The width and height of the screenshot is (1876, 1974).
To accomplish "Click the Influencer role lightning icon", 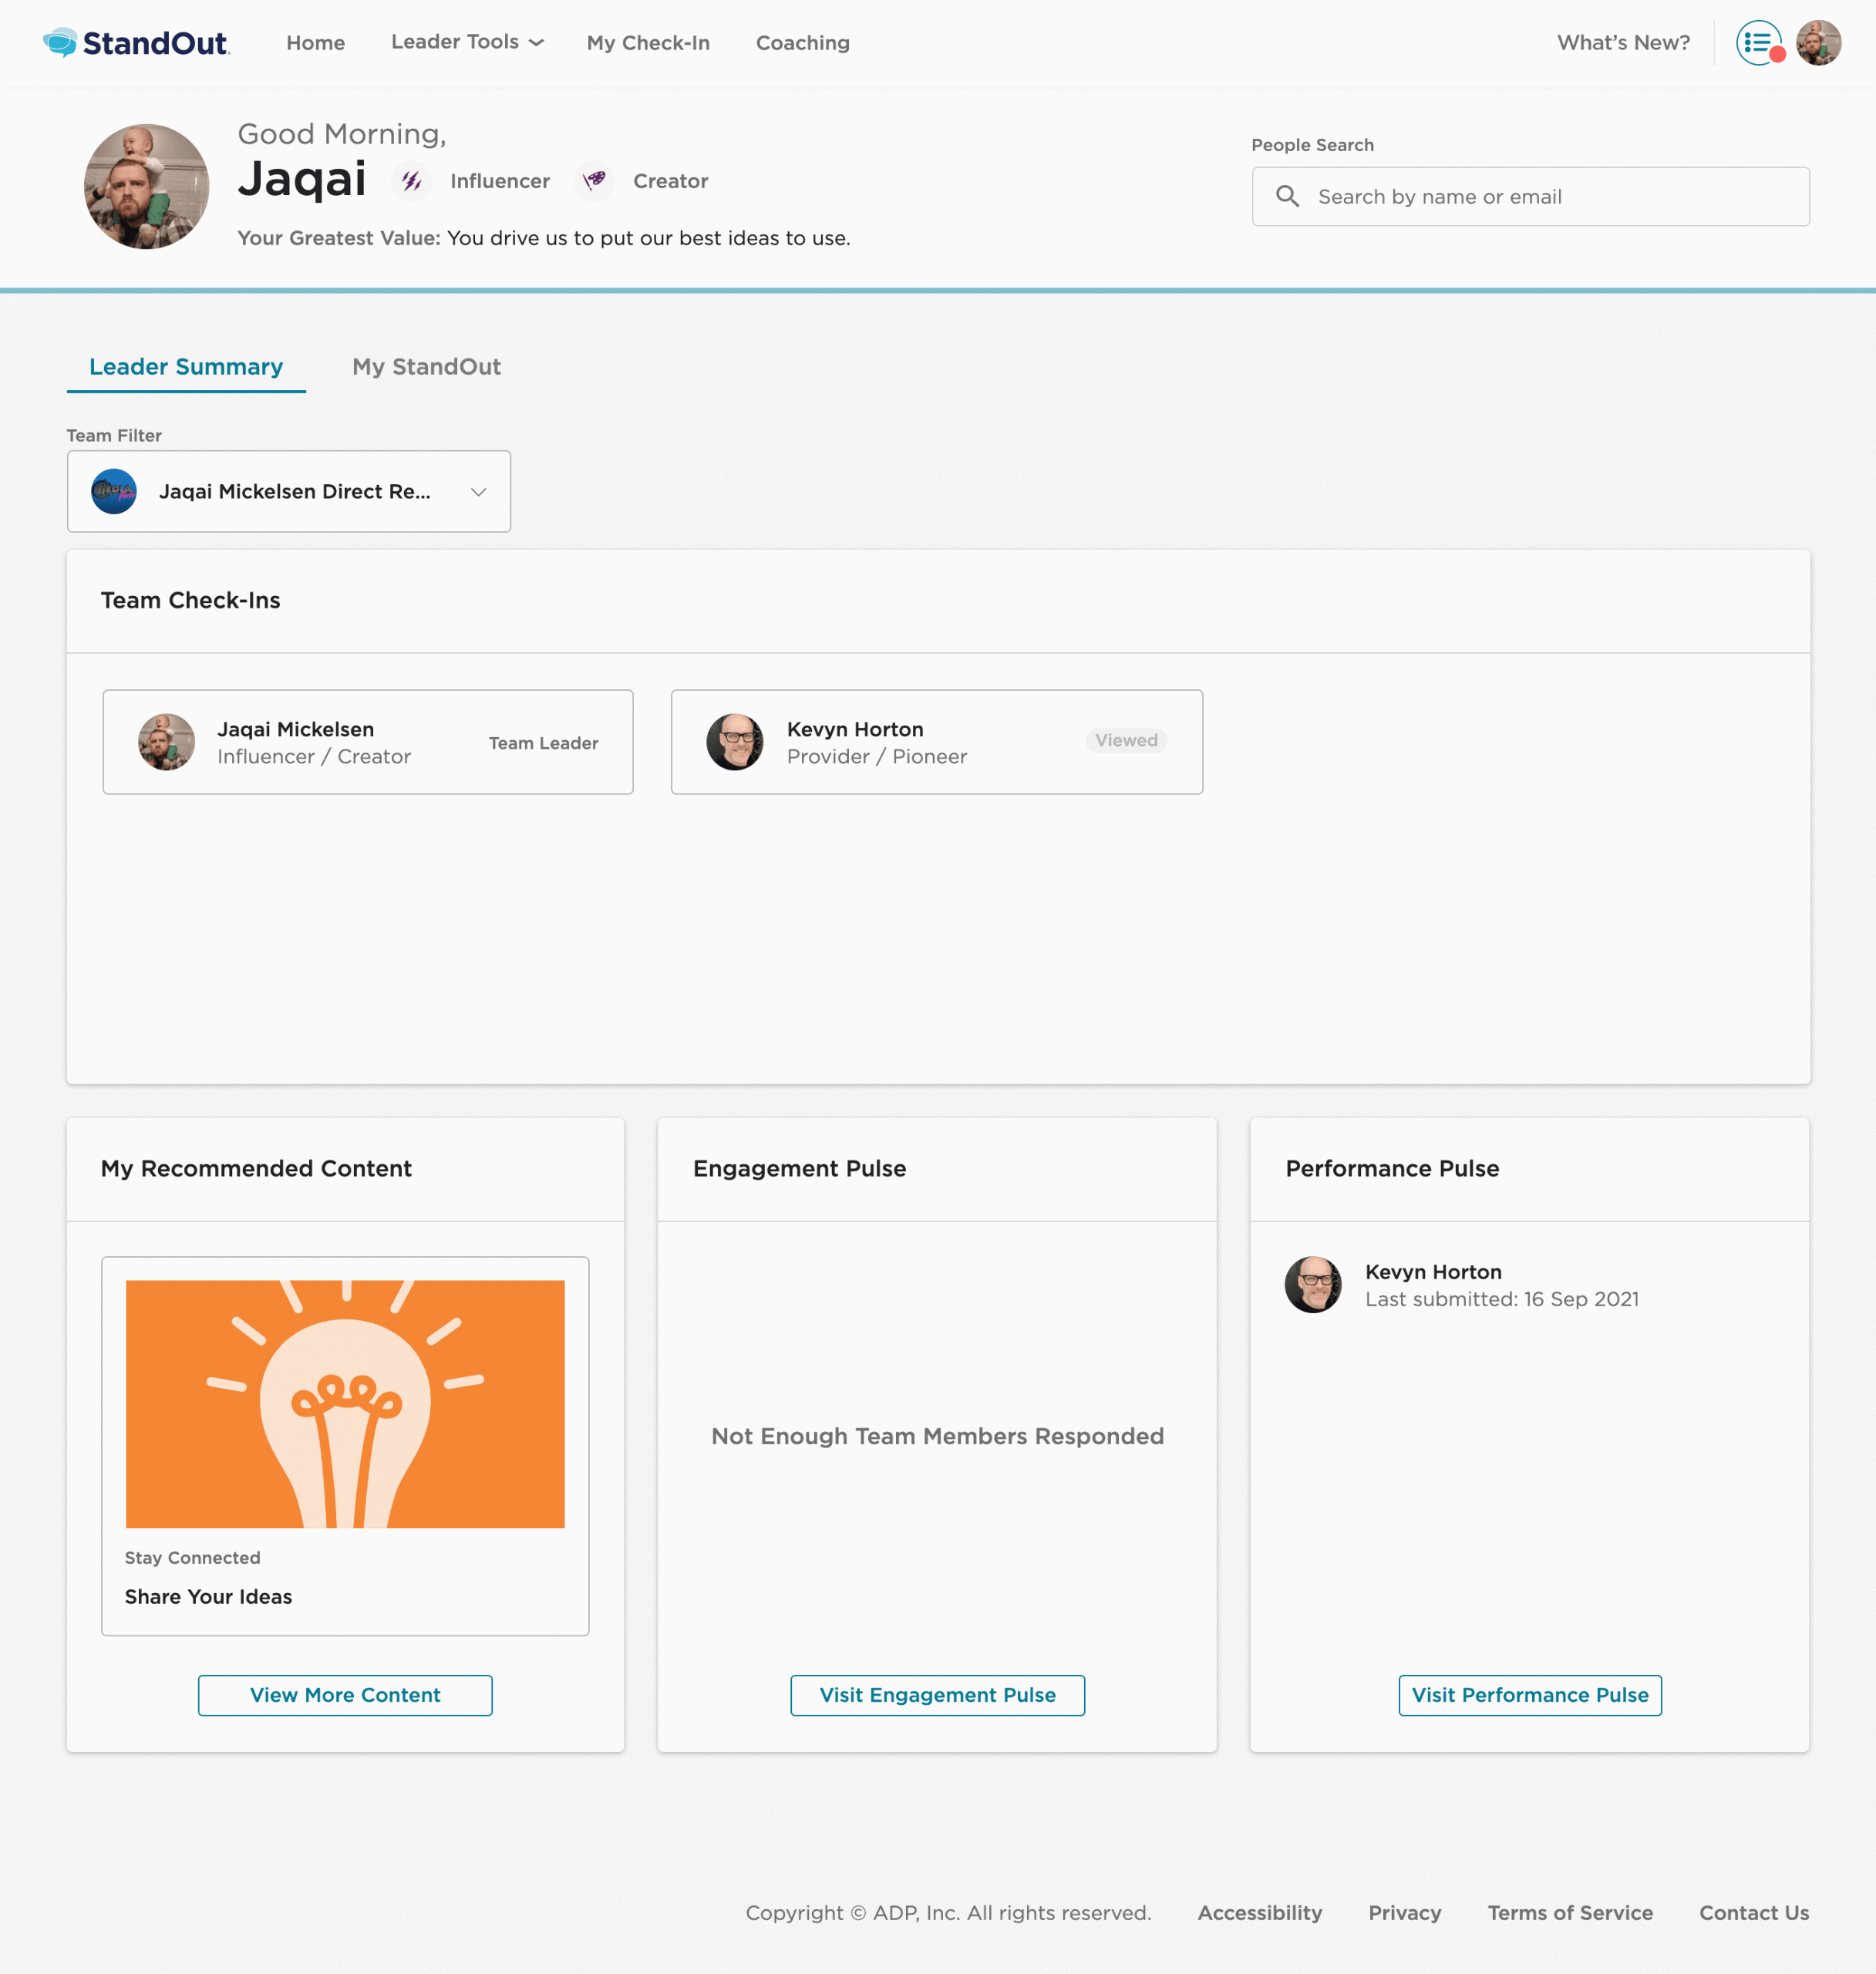I will coord(411,181).
